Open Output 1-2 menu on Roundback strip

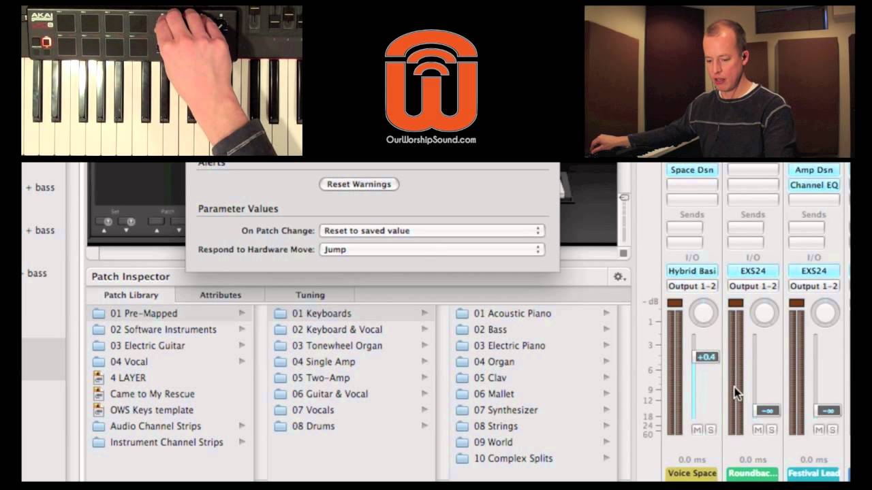click(753, 287)
